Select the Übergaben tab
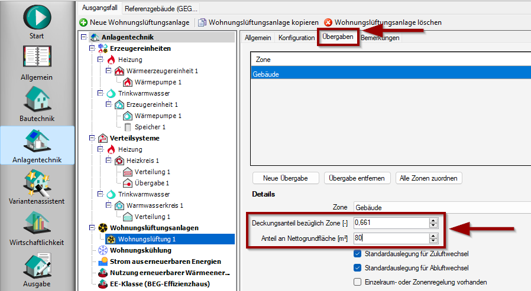This screenshot has height=291, width=531. (338, 37)
